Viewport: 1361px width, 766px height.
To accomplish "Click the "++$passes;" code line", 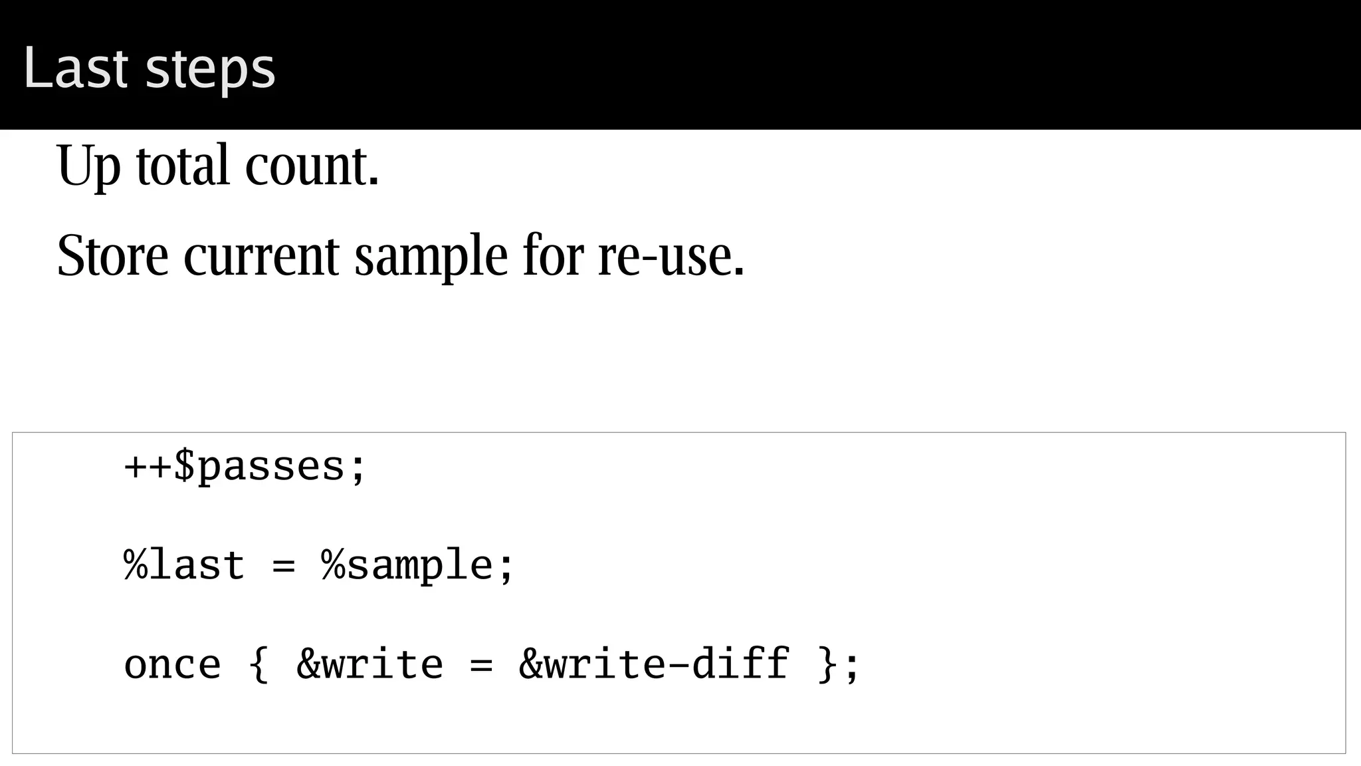I will [x=245, y=466].
